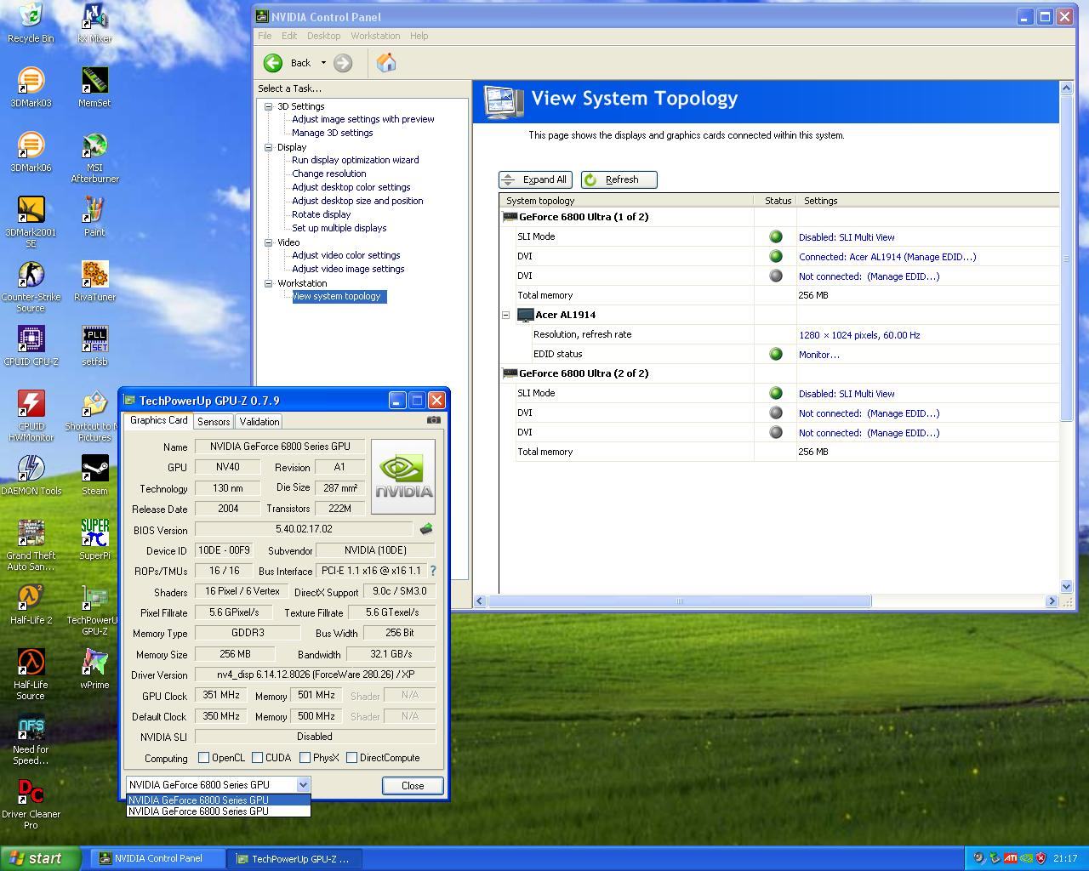Open the Help menu
This screenshot has width=1089, height=871.
(x=419, y=36)
